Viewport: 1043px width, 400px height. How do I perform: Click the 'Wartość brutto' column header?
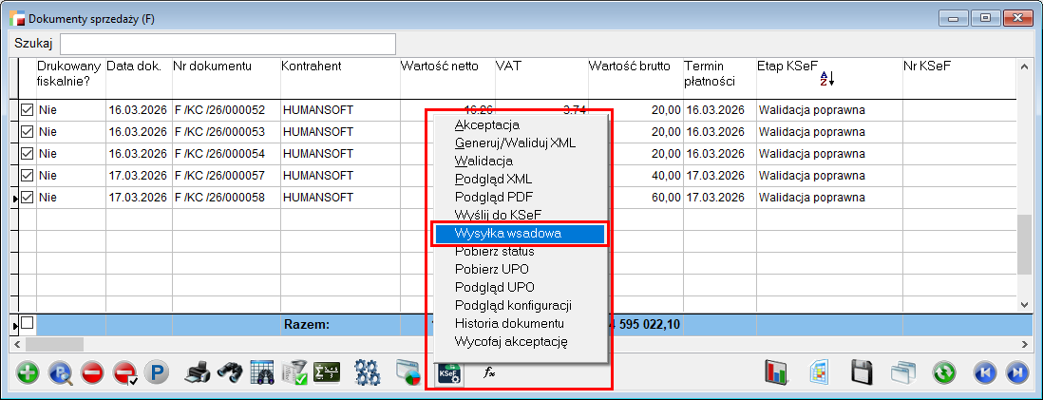click(629, 67)
